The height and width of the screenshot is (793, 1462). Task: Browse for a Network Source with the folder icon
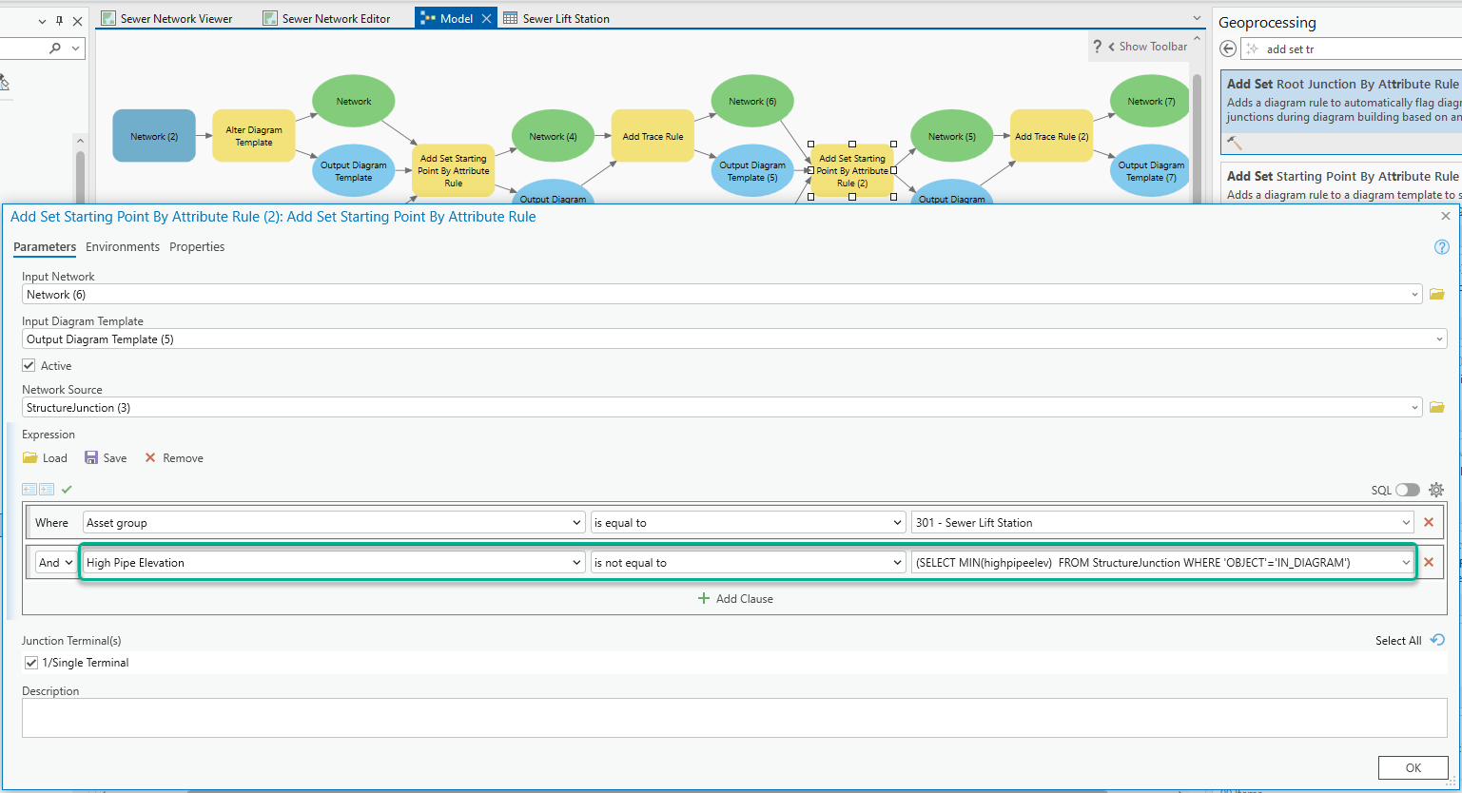(x=1436, y=407)
